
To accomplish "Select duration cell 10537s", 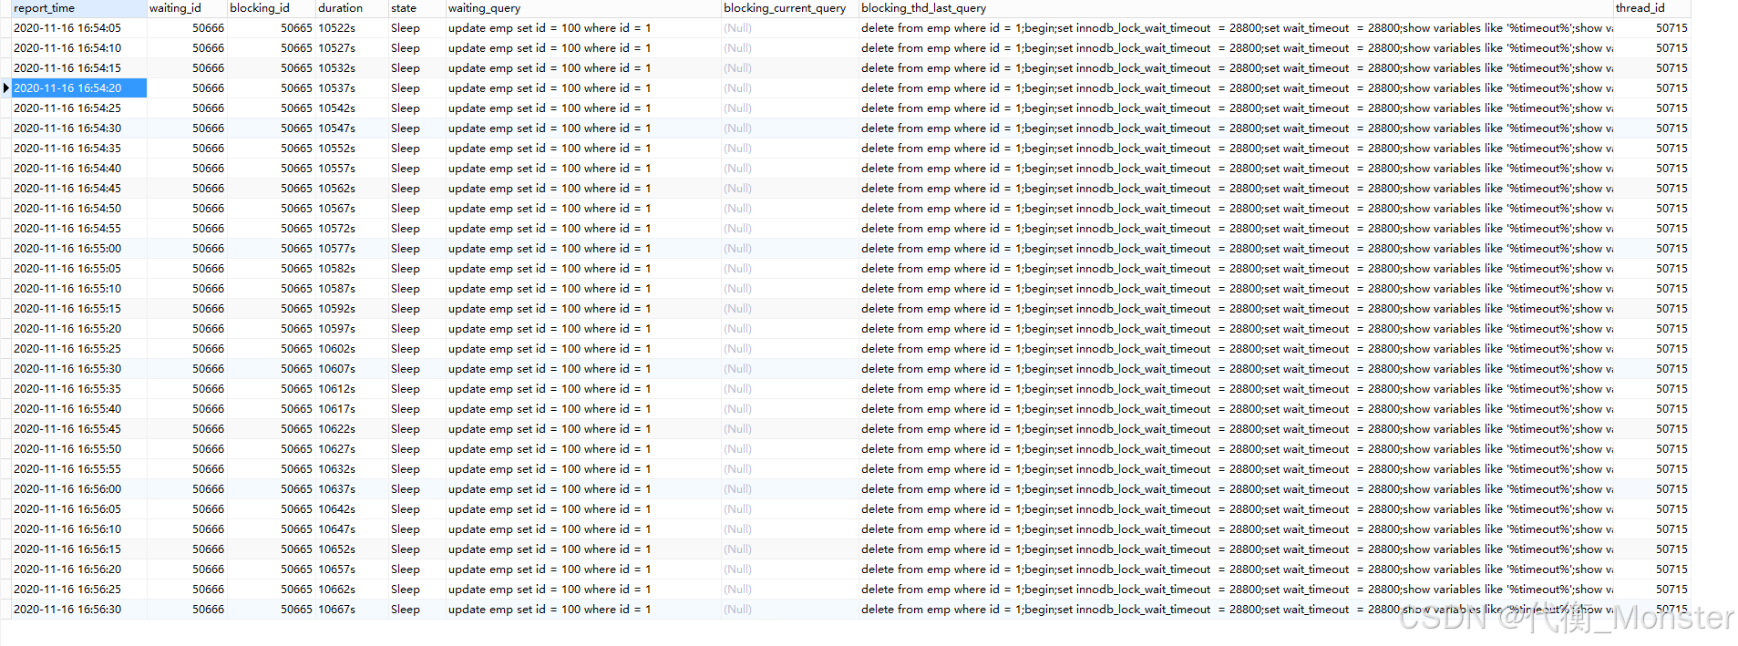I will [x=352, y=88].
